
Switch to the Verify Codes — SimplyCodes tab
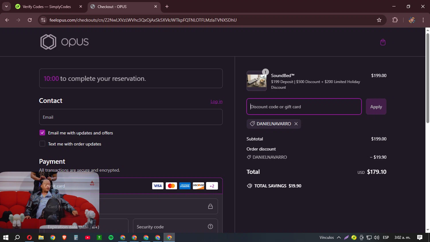[x=47, y=7]
